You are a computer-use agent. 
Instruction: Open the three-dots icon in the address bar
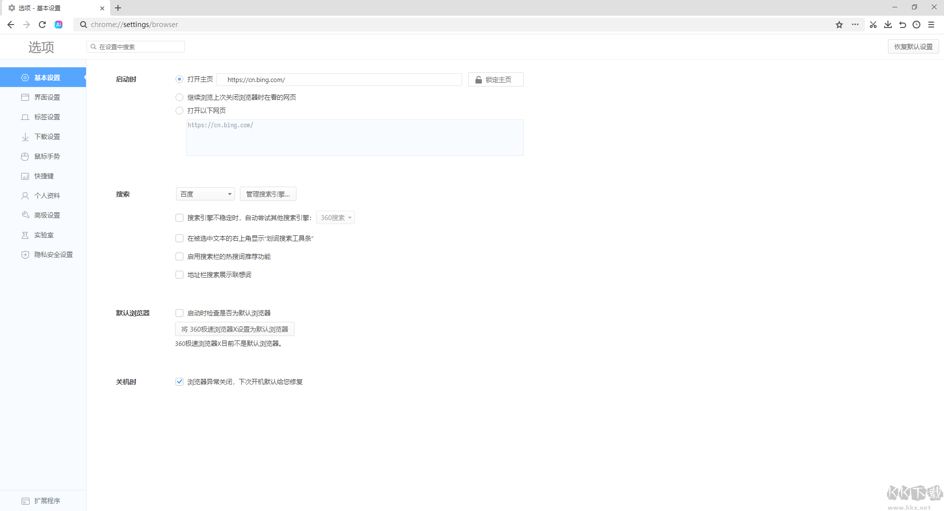[x=855, y=25]
